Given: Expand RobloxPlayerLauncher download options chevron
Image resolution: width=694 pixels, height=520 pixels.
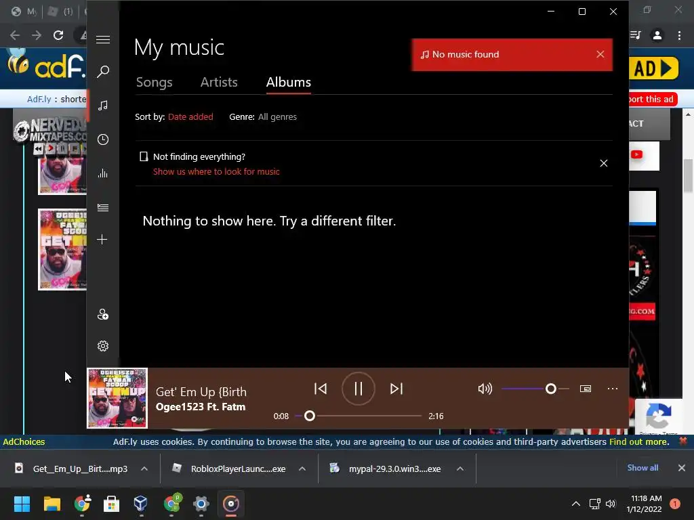Looking at the screenshot, I should pos(302,469).
